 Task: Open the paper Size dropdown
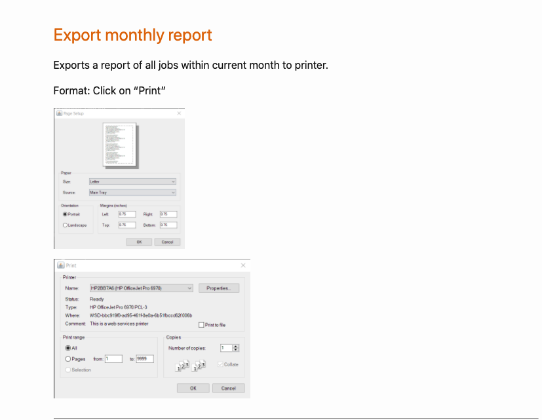coord(133,181)
